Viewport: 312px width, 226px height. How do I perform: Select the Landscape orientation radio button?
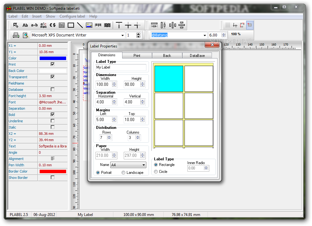(x=123, y=173)
